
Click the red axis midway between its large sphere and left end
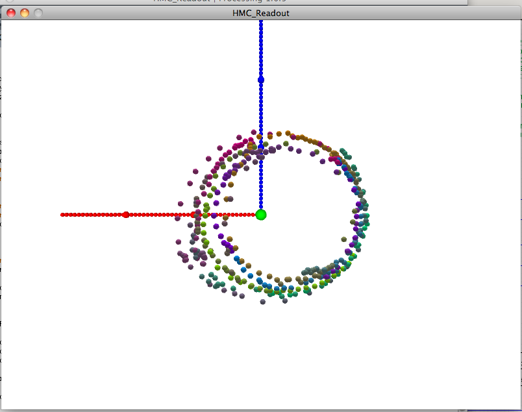tap(95, 214)
